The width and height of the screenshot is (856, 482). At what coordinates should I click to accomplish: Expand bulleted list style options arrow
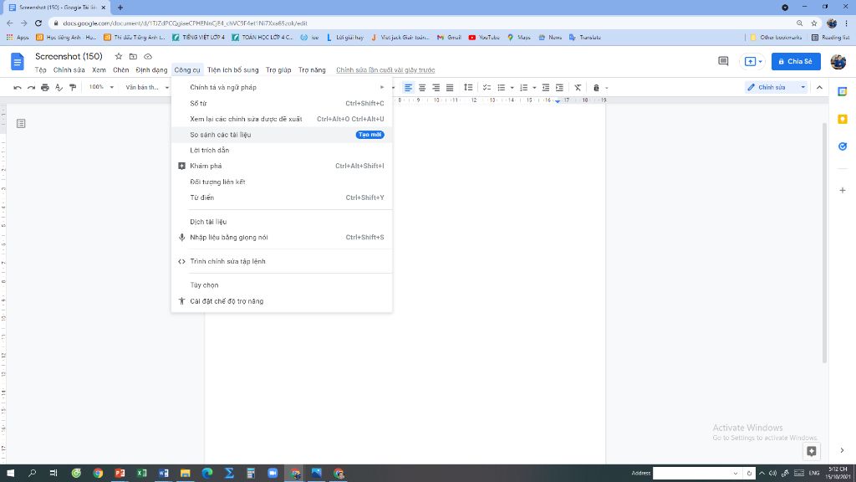pyautogui.click(x=512, y=87)
